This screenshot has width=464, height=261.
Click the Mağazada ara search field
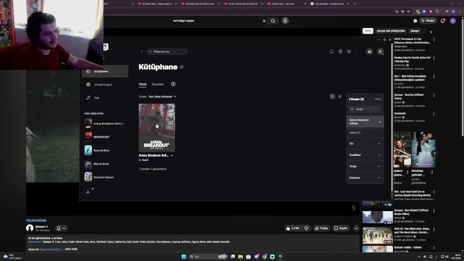pos(167,51)
